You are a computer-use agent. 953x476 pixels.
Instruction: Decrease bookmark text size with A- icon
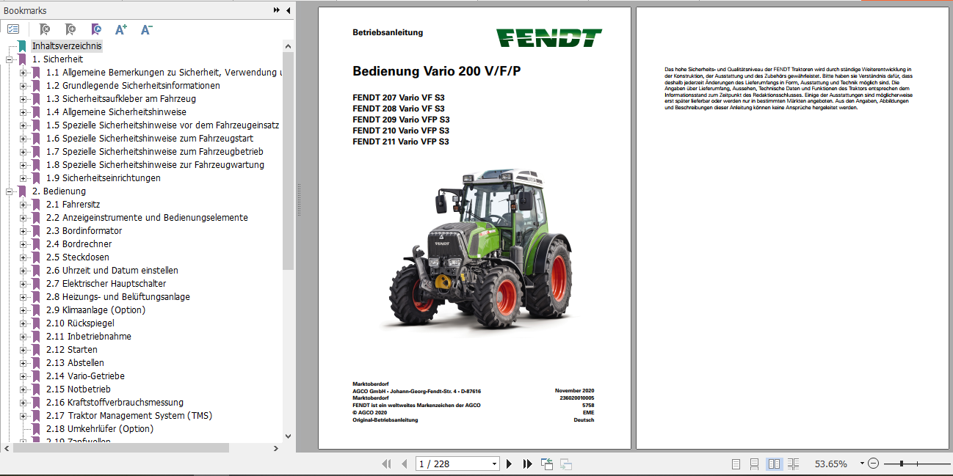[147, 29]
